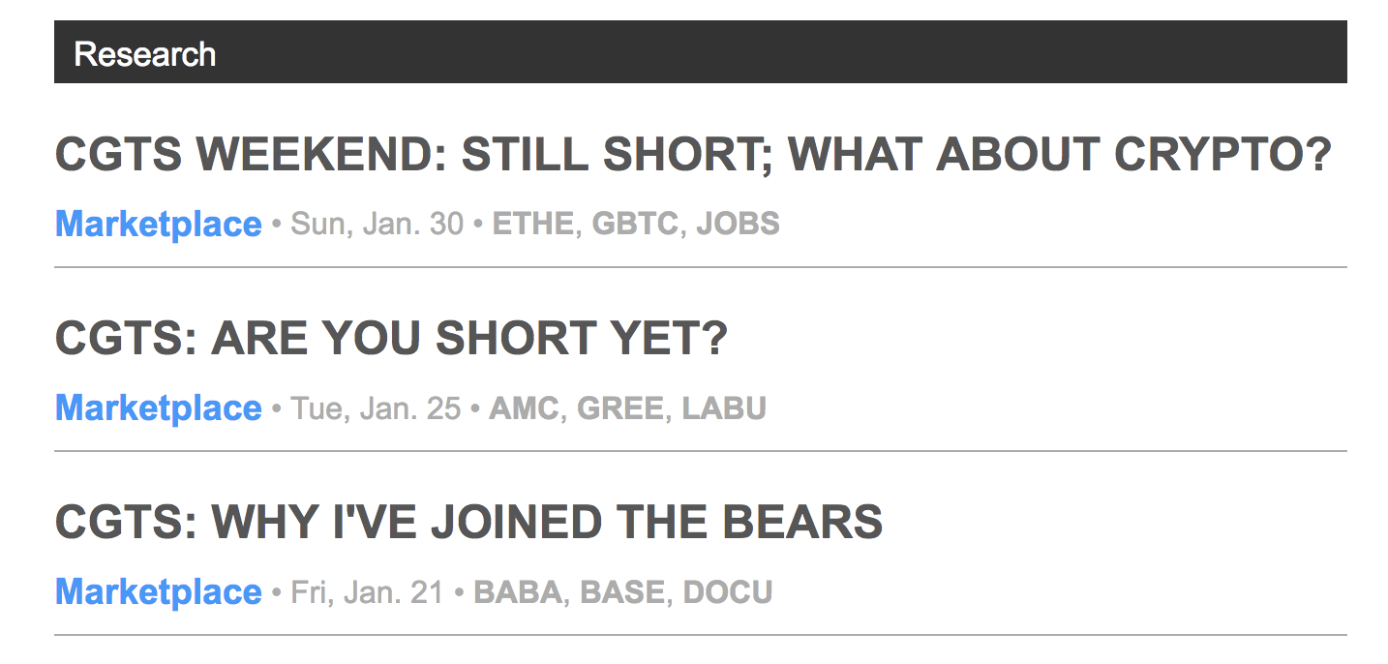The width and height of the screenshot is (1388, 664).
Task: Open 'CGTS: Why I've Joined the Bears' article
Action: click(x=468, y=523)
